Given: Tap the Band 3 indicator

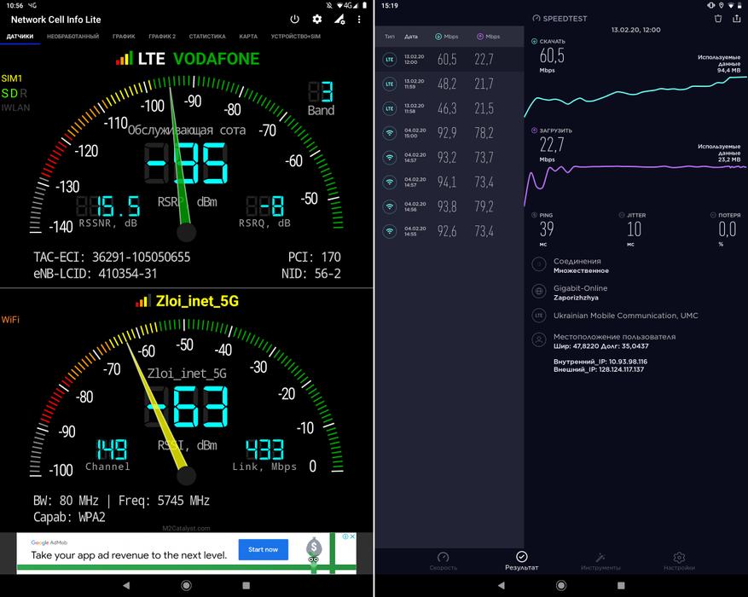Looking at the screenshot, I should pyautogui.click(x=321, y=99).
